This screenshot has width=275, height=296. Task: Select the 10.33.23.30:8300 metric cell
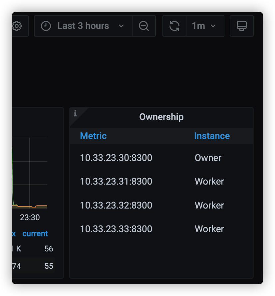(x=116, y=158)
